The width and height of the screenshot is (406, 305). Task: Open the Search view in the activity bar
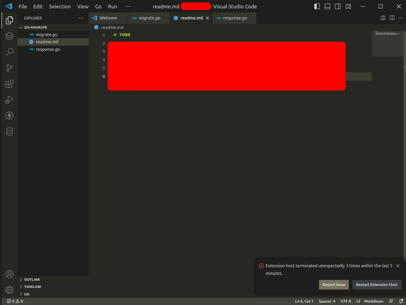point(9,52)
